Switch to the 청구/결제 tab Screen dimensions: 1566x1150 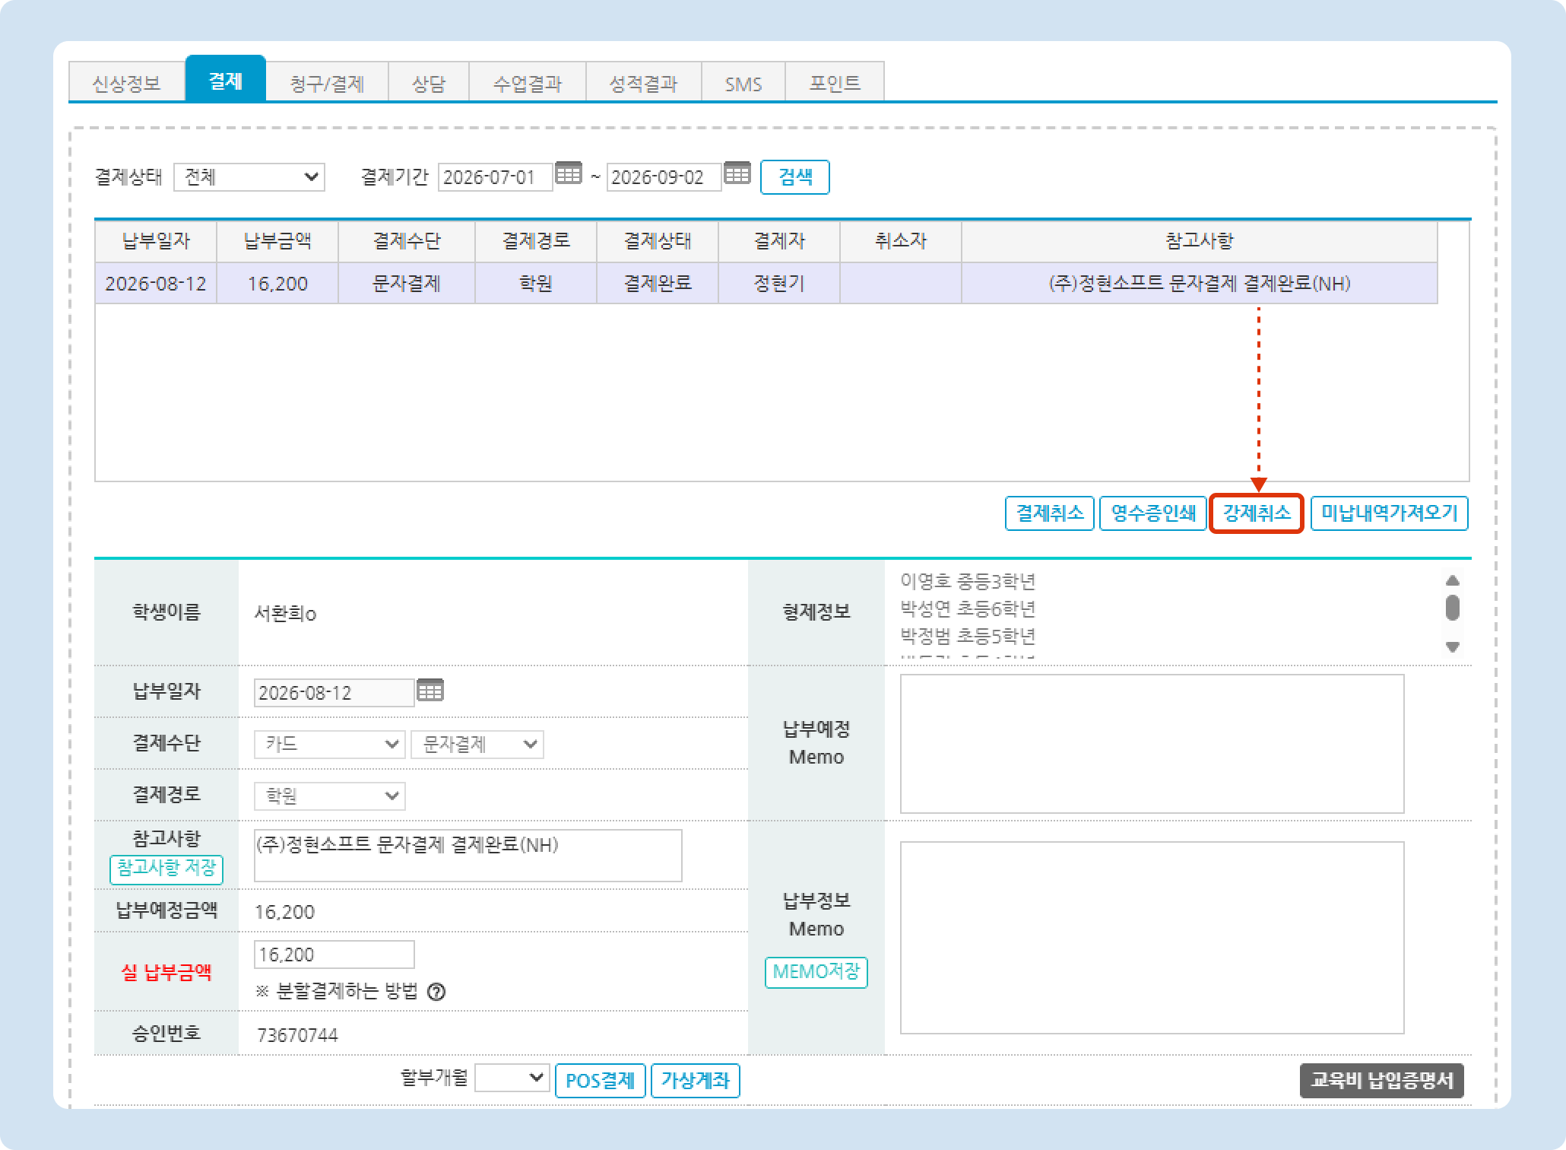click(327, 82)
